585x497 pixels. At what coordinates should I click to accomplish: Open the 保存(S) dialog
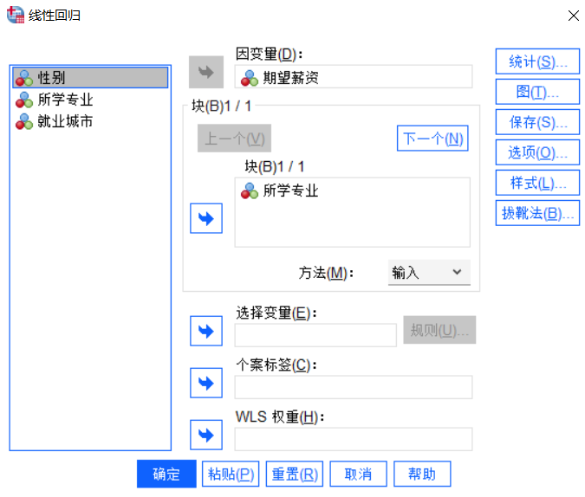537,122
